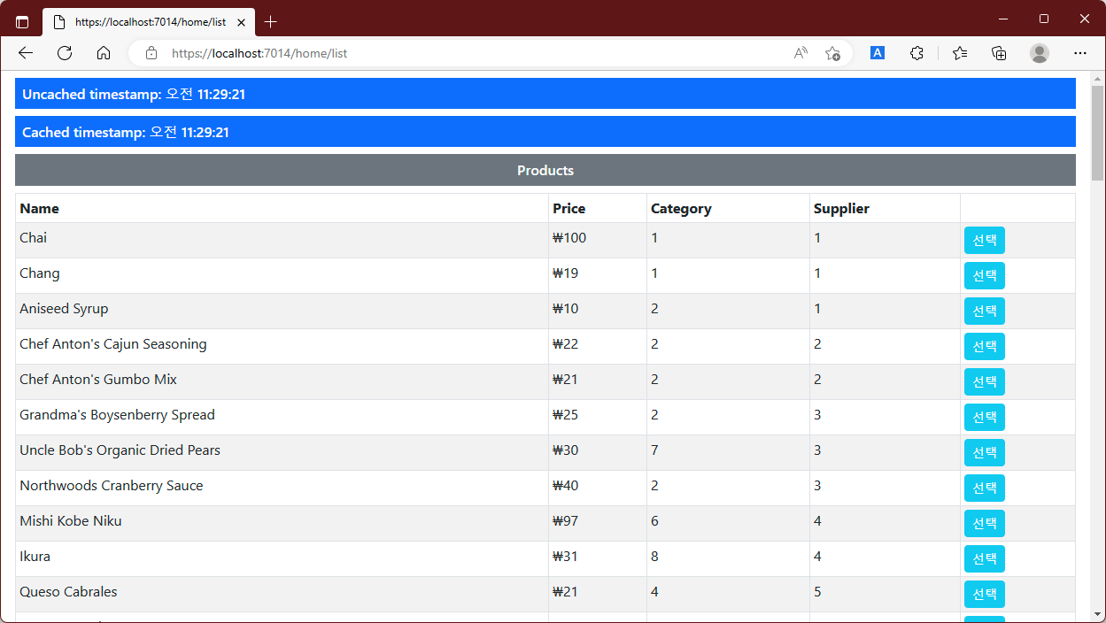Click 선택 button for Chang
1106x623 pixels.
(985, 275)
